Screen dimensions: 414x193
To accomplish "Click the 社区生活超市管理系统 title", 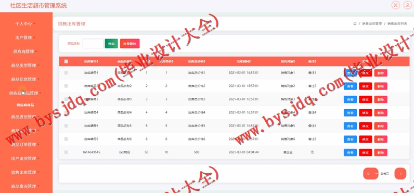I will coord(38,6).
